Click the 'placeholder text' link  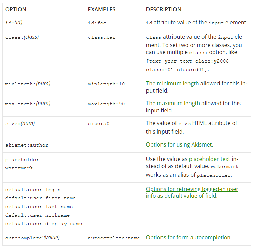click(x=209, y=159)
